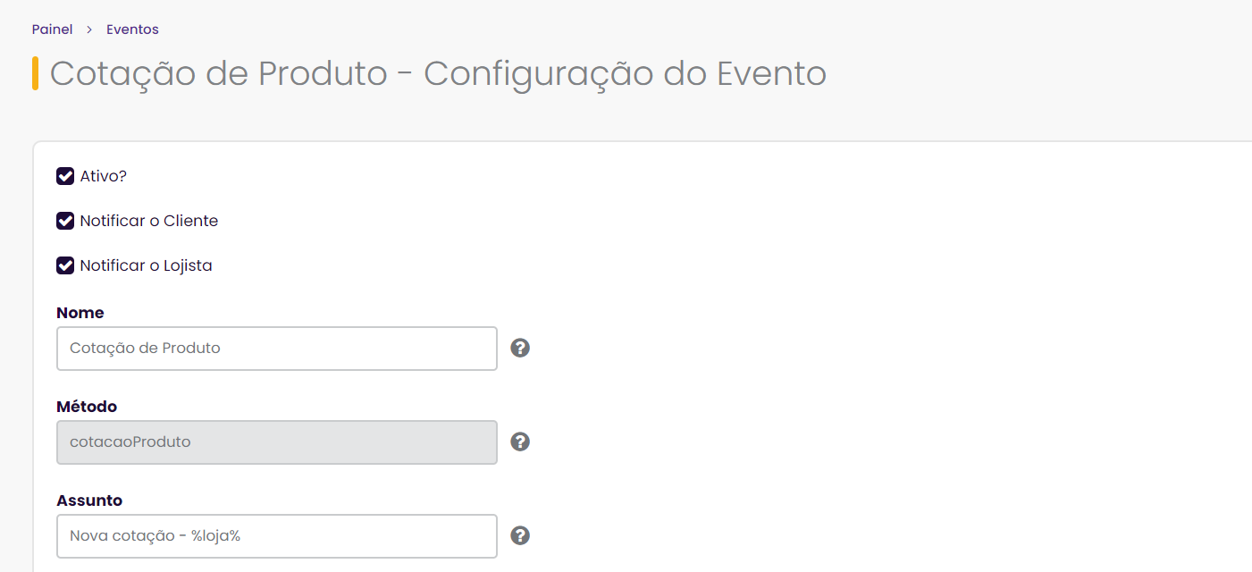
Task: Click the Método field label
Action: (x=87, y=407)
